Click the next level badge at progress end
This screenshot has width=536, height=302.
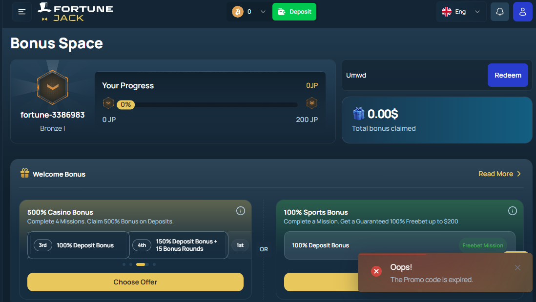(x=312, y=103)
